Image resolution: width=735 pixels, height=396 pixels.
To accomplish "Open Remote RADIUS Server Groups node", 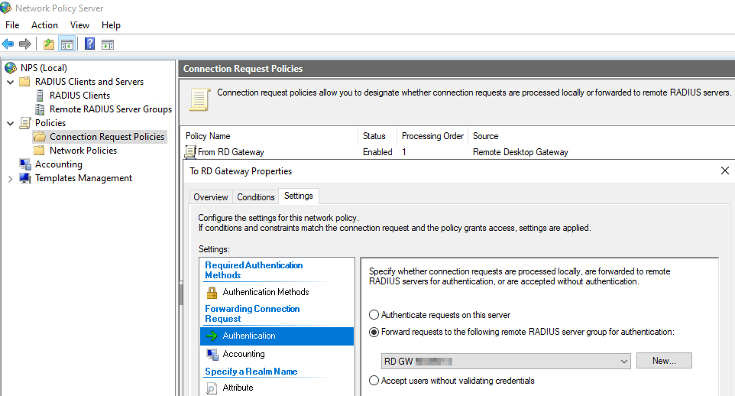I will (x=110, y=109).
